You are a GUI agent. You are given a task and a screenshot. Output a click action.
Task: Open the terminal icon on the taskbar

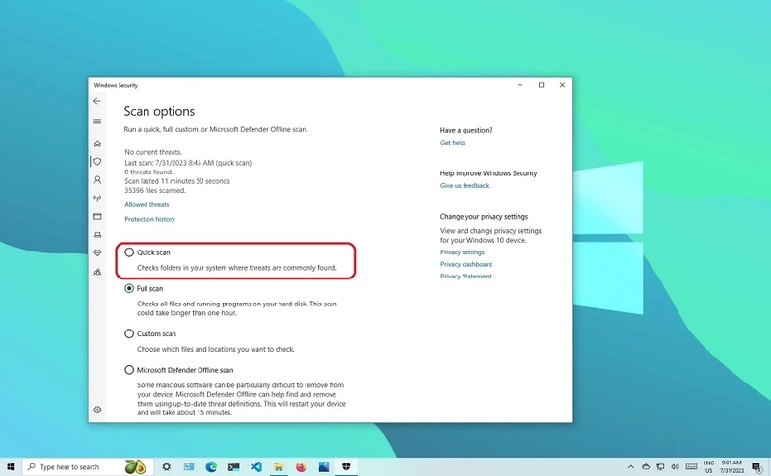(233, 466)
